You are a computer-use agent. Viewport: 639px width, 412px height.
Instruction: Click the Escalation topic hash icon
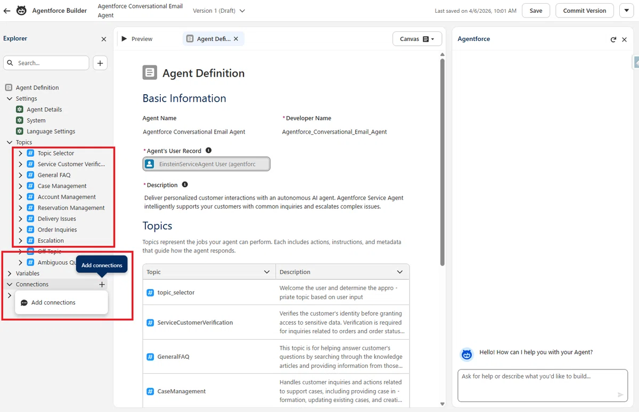click(x=30, y=241)
